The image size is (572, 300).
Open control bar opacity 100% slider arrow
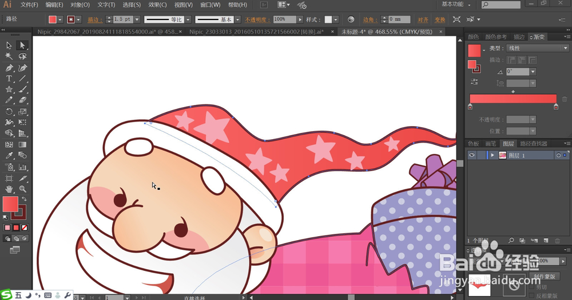(x=300, y=19)
